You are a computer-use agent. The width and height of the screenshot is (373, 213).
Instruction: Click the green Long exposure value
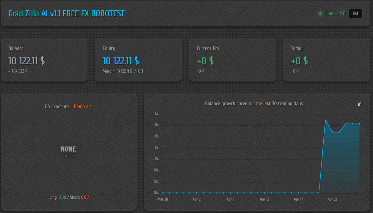point(62,197)
